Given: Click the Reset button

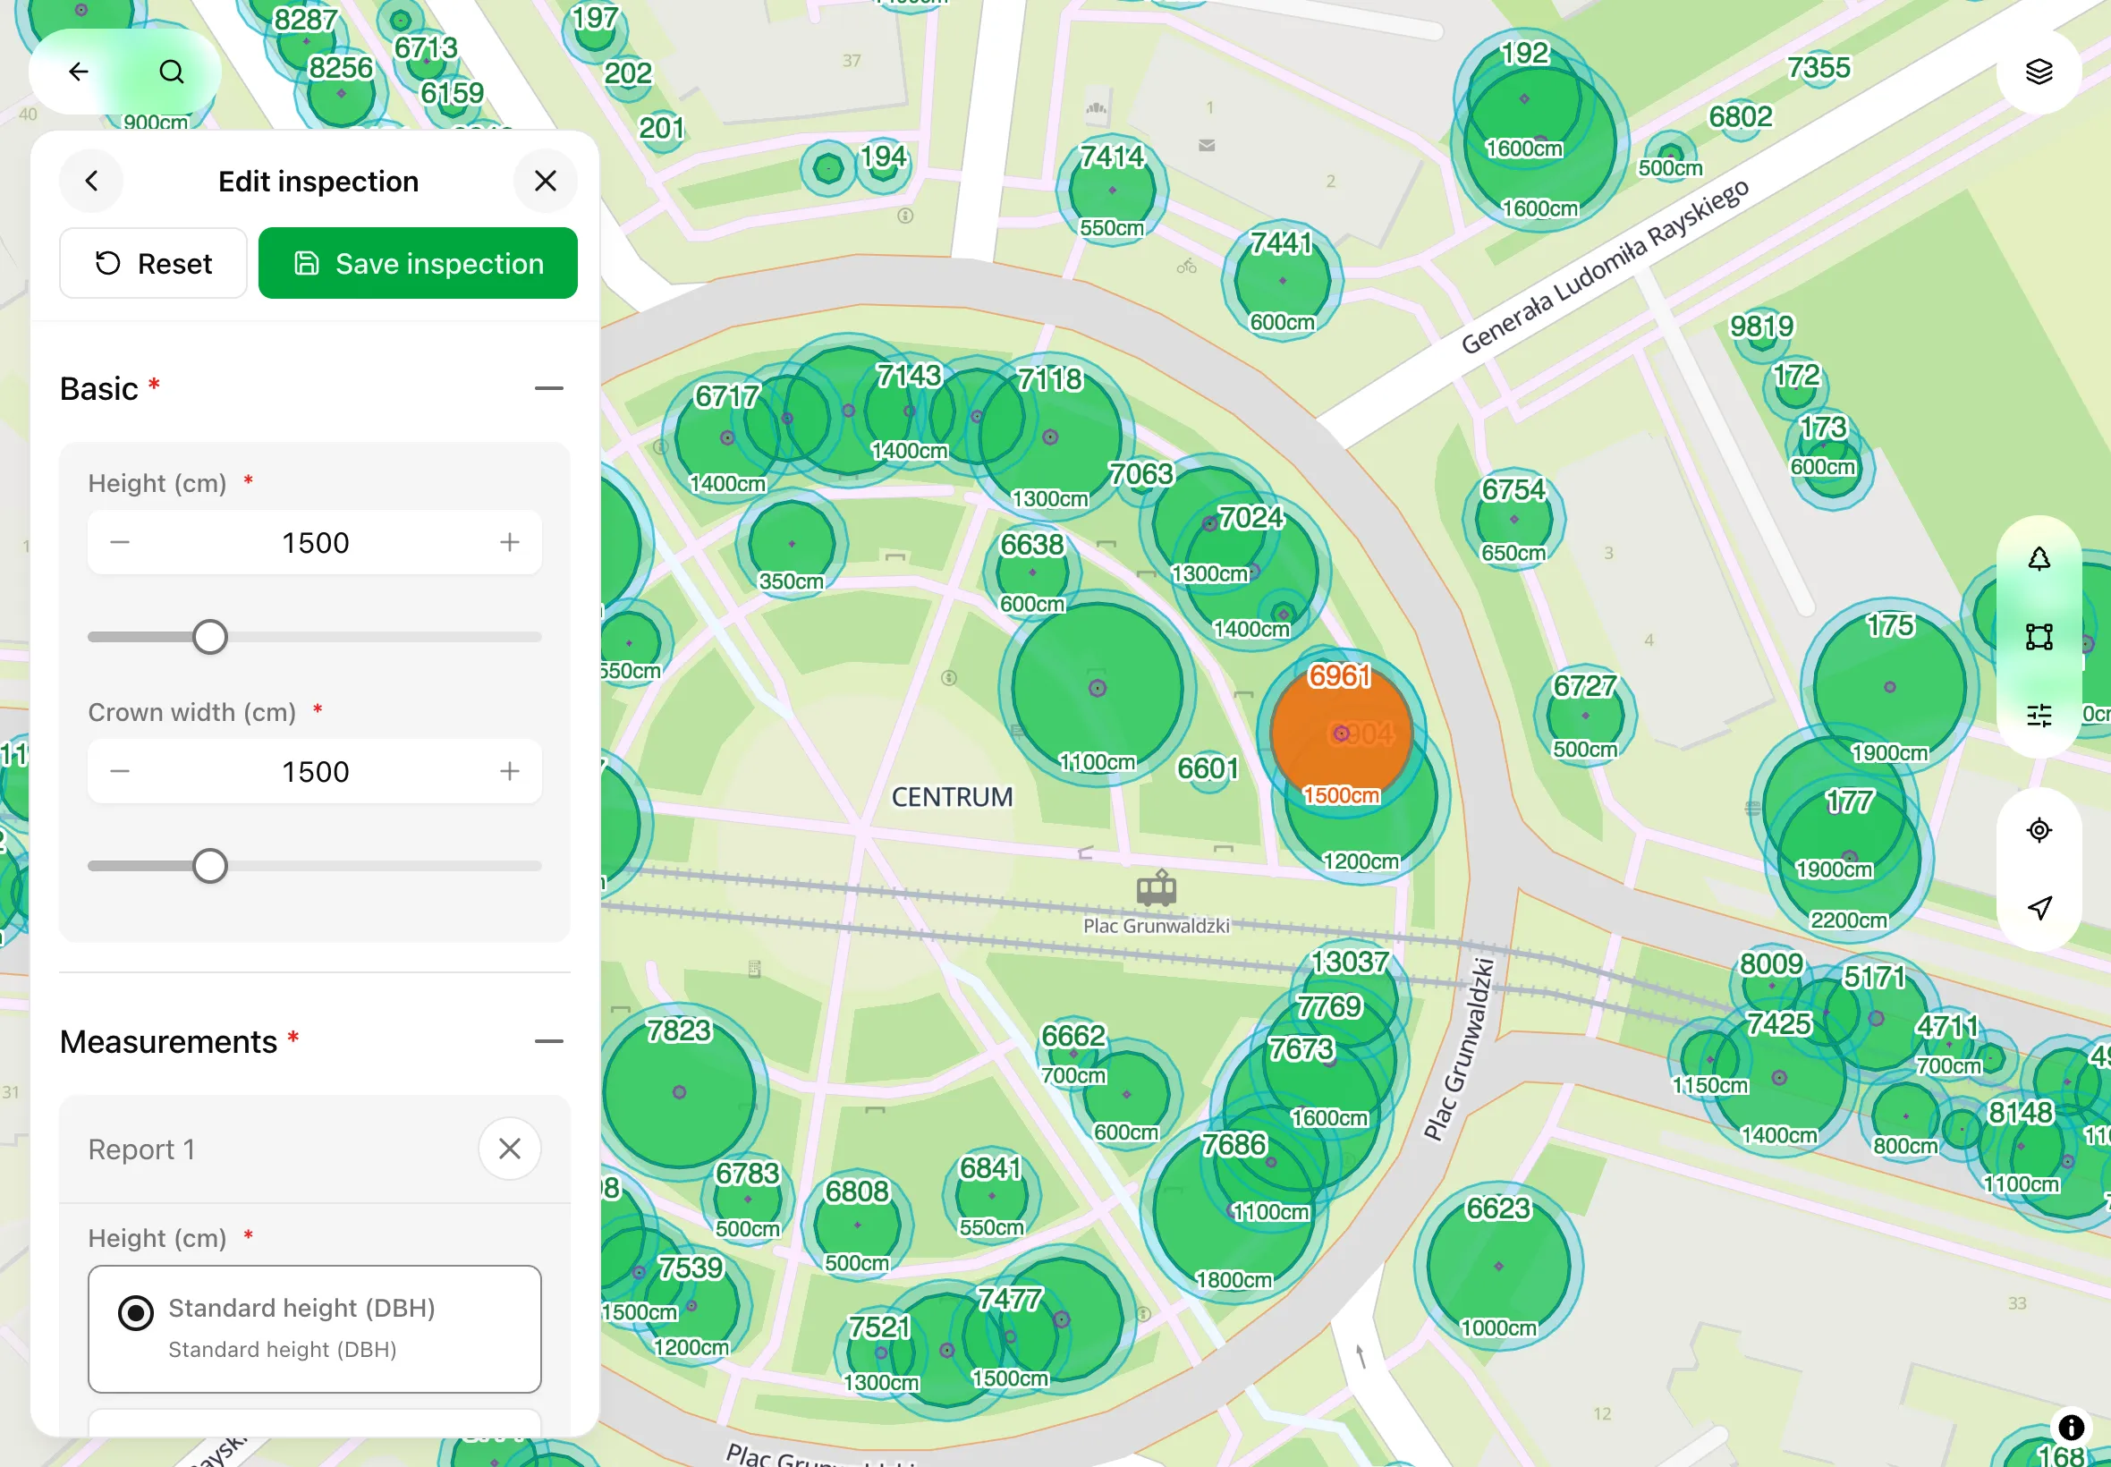Looking at the screenshot, I should [154, 264].
